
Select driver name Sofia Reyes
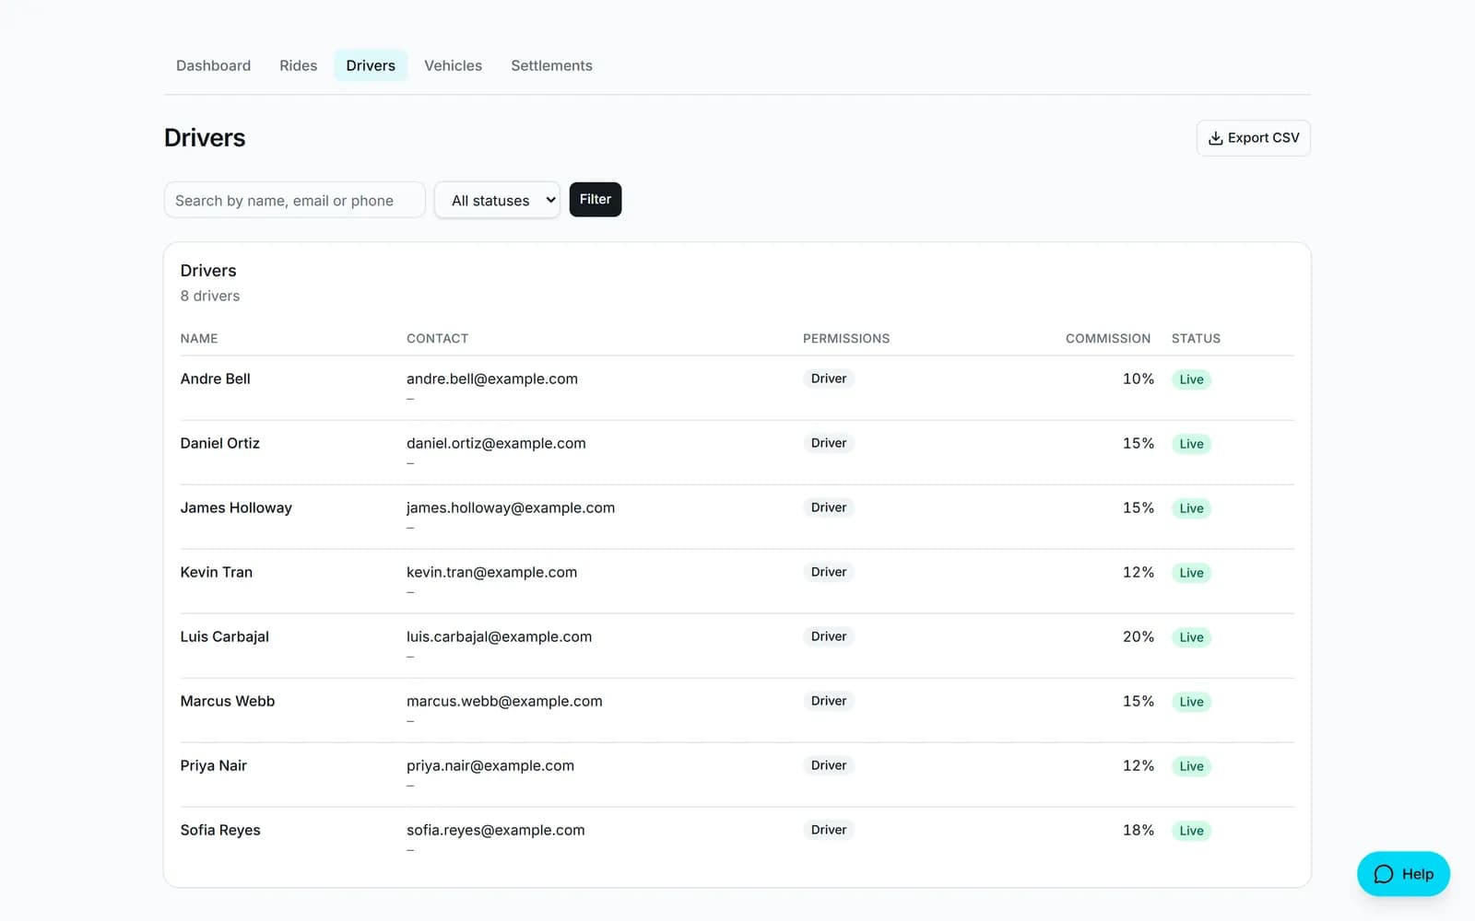coord(220,830)
